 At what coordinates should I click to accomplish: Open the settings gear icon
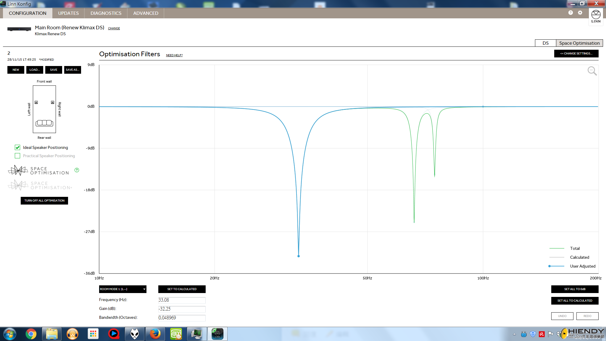580,13
